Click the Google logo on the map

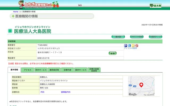[132, 94]
